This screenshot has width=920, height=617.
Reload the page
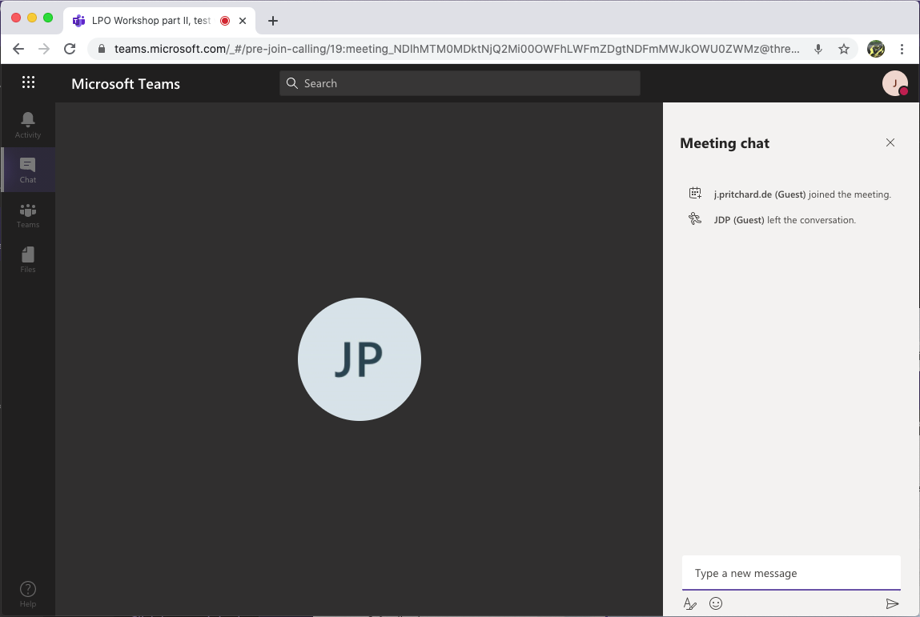point(70,49)
